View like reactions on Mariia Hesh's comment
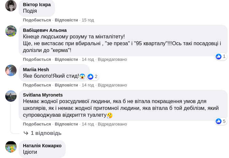This screenshot has width=229, height=158. pyautogui.click(x=93, y=76)
